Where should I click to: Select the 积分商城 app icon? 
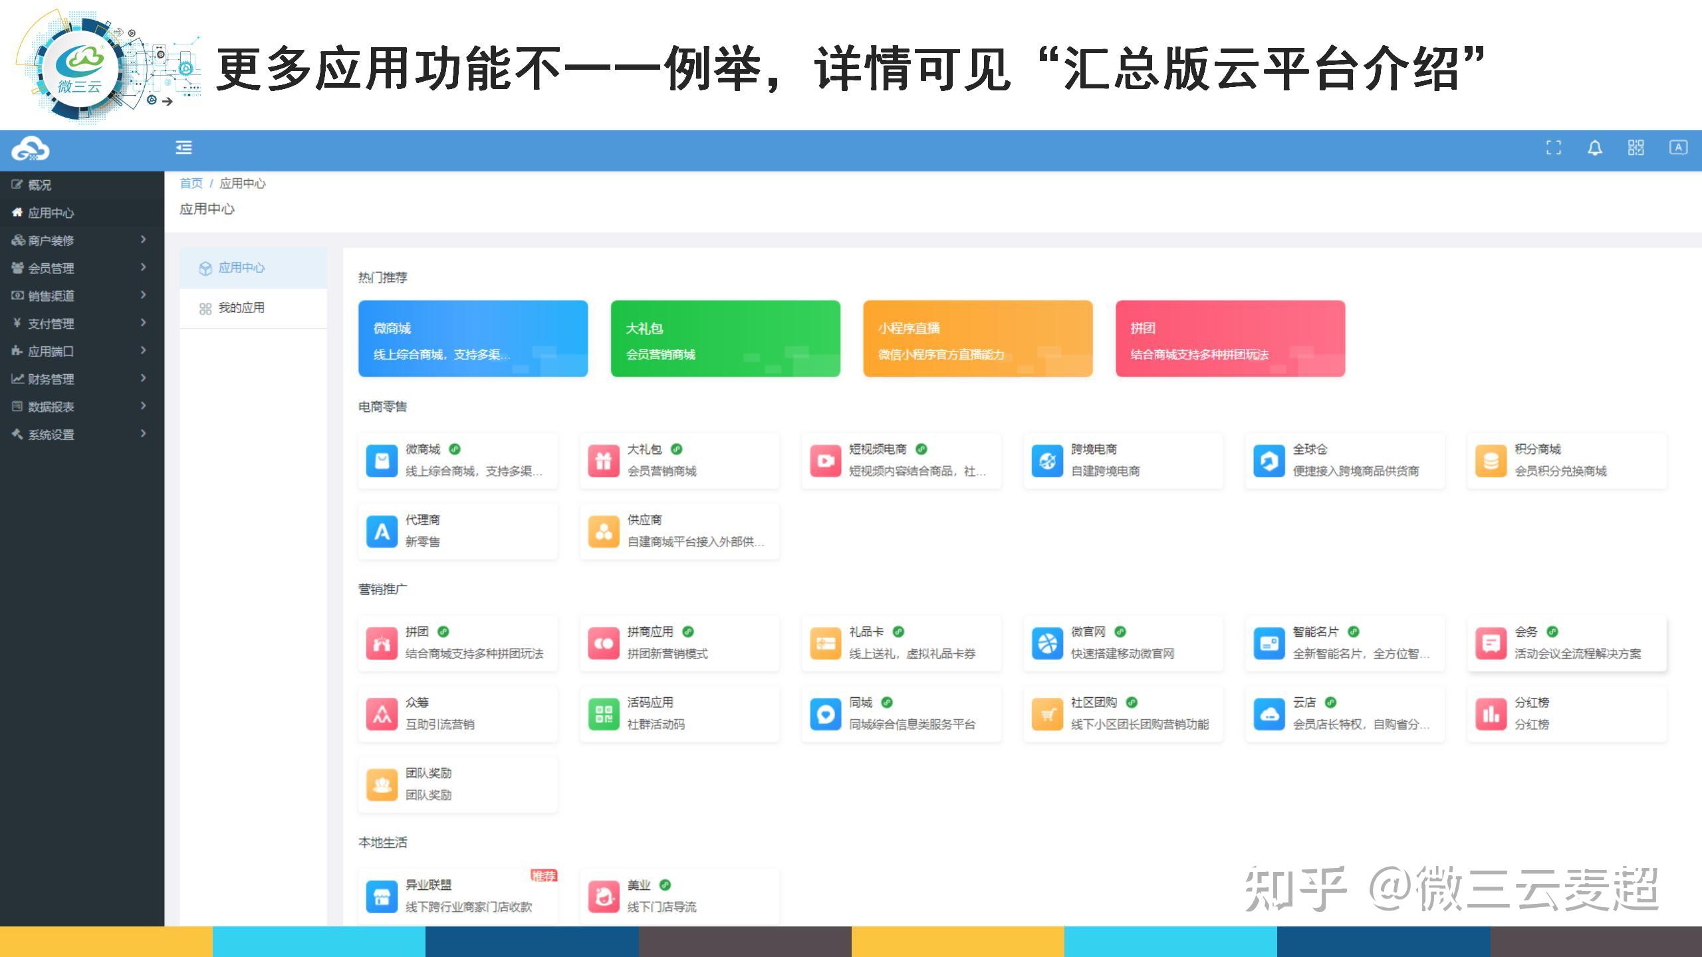(x=1491, y=461)
